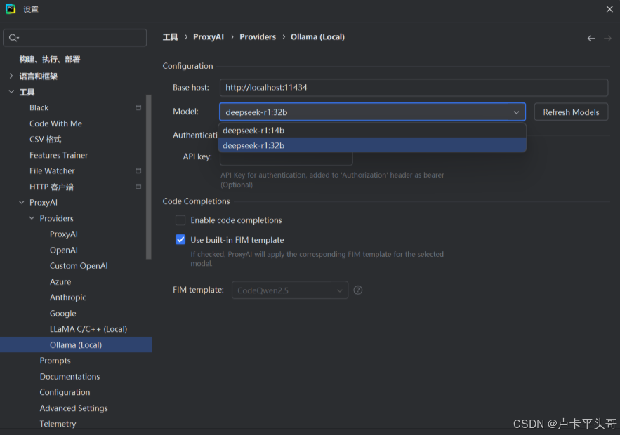
Task: Click Providers in the breadcrumb
Action: coord(258,37)
